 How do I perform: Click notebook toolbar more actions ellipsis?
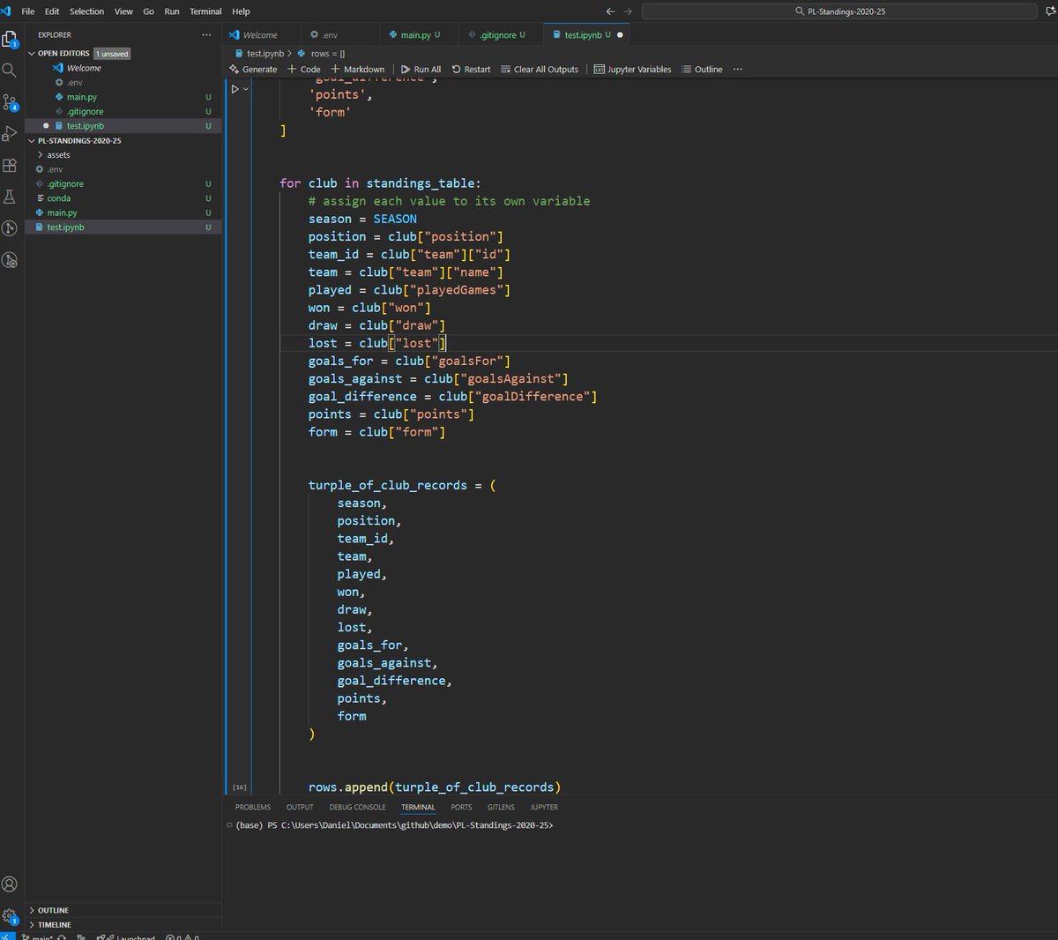(x=738, y=70)
